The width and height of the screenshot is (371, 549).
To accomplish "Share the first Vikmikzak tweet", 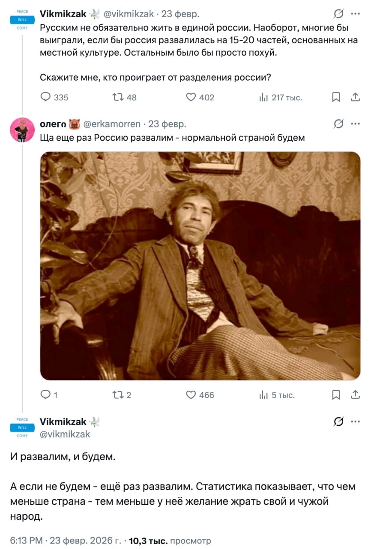I will 356,97.
